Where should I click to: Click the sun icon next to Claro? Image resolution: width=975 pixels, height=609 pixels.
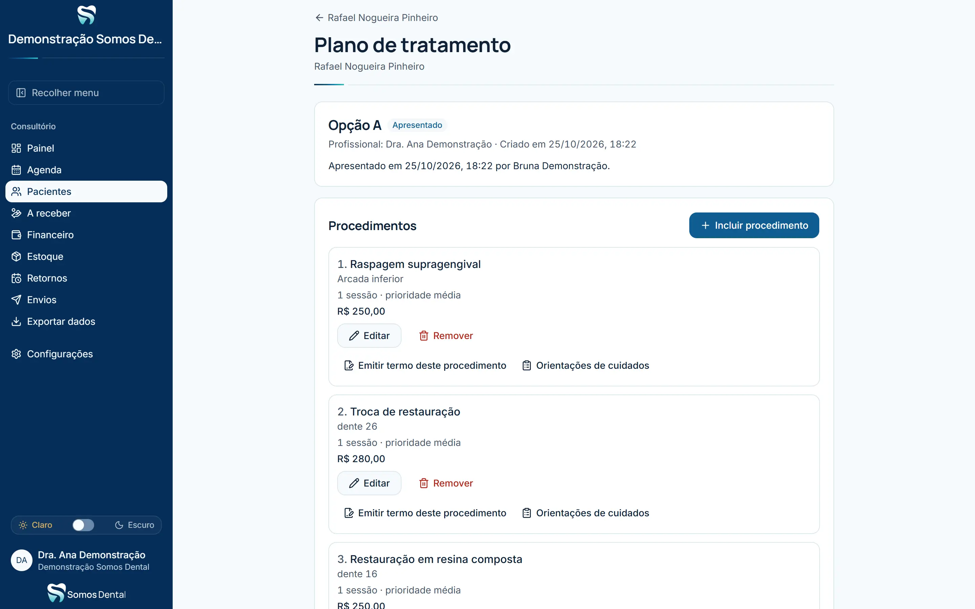[23, 525]
